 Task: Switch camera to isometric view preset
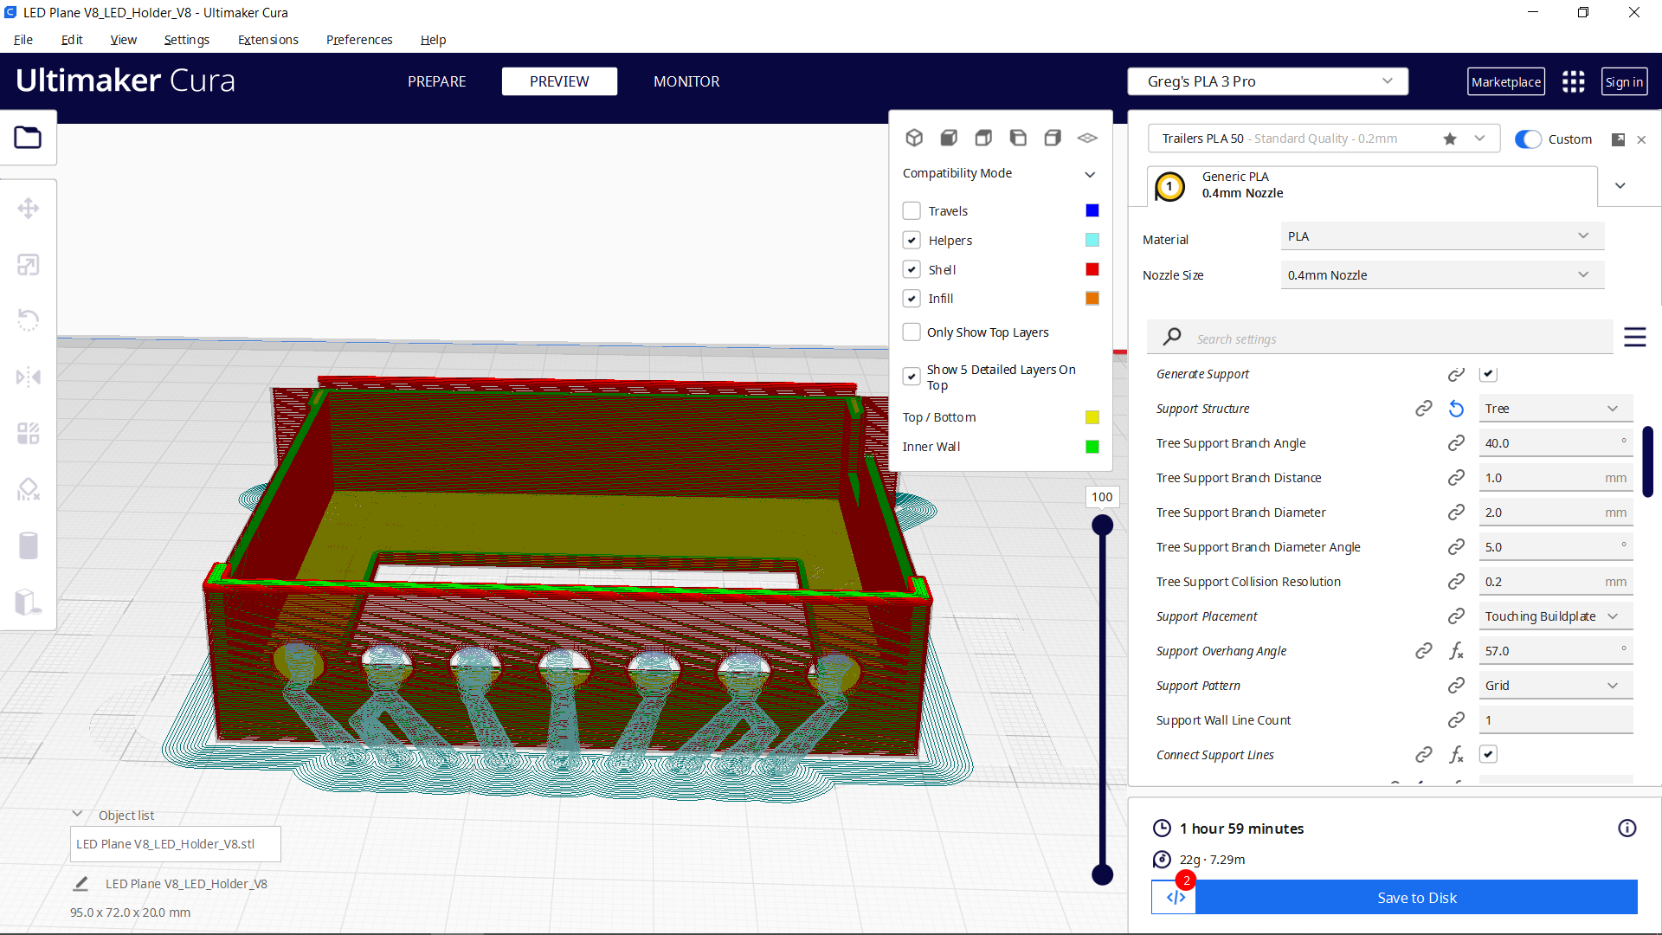point(914,137)
